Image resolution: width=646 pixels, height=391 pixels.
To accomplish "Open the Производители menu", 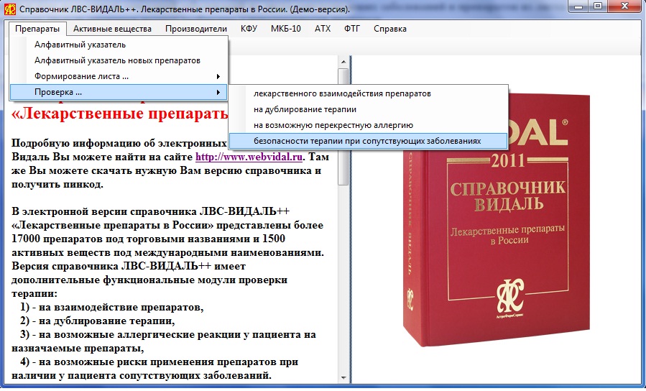I will (x=196, y=29).
